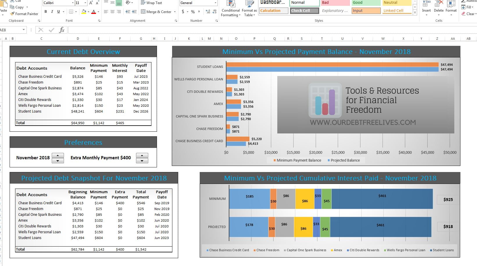Viewport: 477px width, 266px height.
Task: Open Conditional Formatting menu
Action: pos(231,9)
